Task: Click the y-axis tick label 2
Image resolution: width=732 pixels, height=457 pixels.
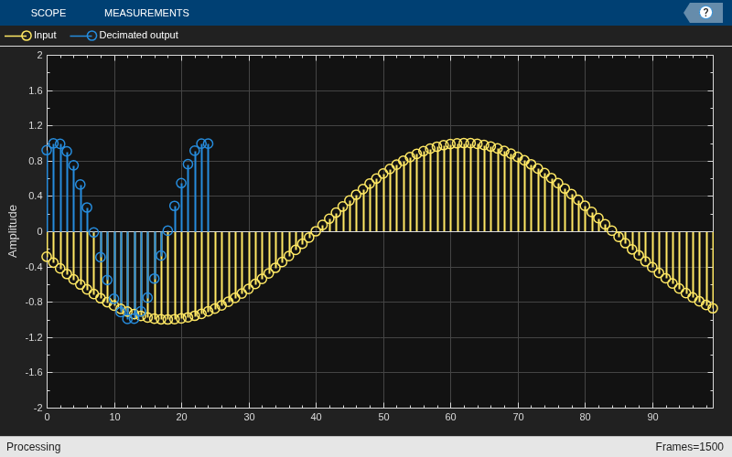Action: (39, 56)
